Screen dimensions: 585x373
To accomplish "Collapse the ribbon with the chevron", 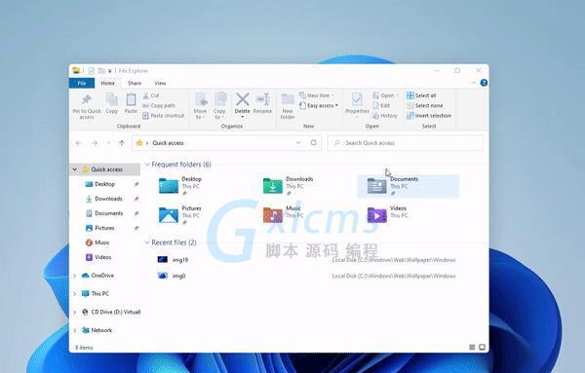I will tap(474, 83).
